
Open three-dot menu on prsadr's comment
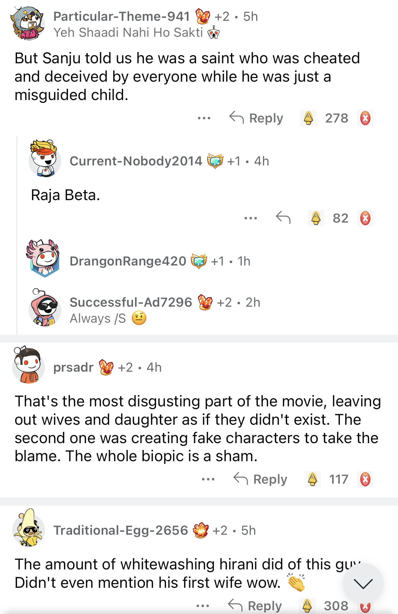pos(208,480)
